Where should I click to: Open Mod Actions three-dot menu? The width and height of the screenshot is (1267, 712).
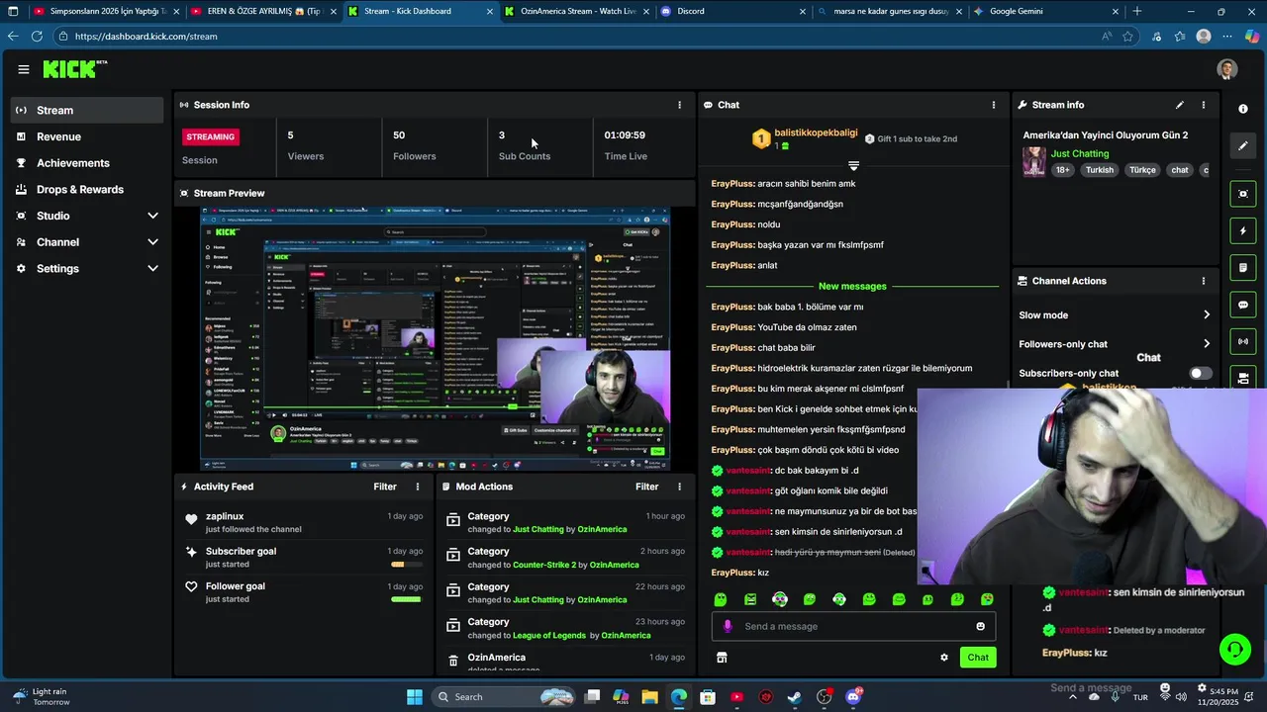click(x=679, y=487)
